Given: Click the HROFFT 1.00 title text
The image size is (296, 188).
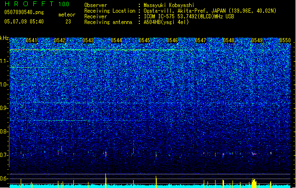Looking at the screenshot, I should point(37,4).
